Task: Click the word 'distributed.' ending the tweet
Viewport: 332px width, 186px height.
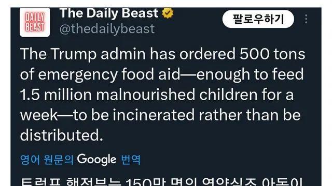Action: tap(62, 135)
